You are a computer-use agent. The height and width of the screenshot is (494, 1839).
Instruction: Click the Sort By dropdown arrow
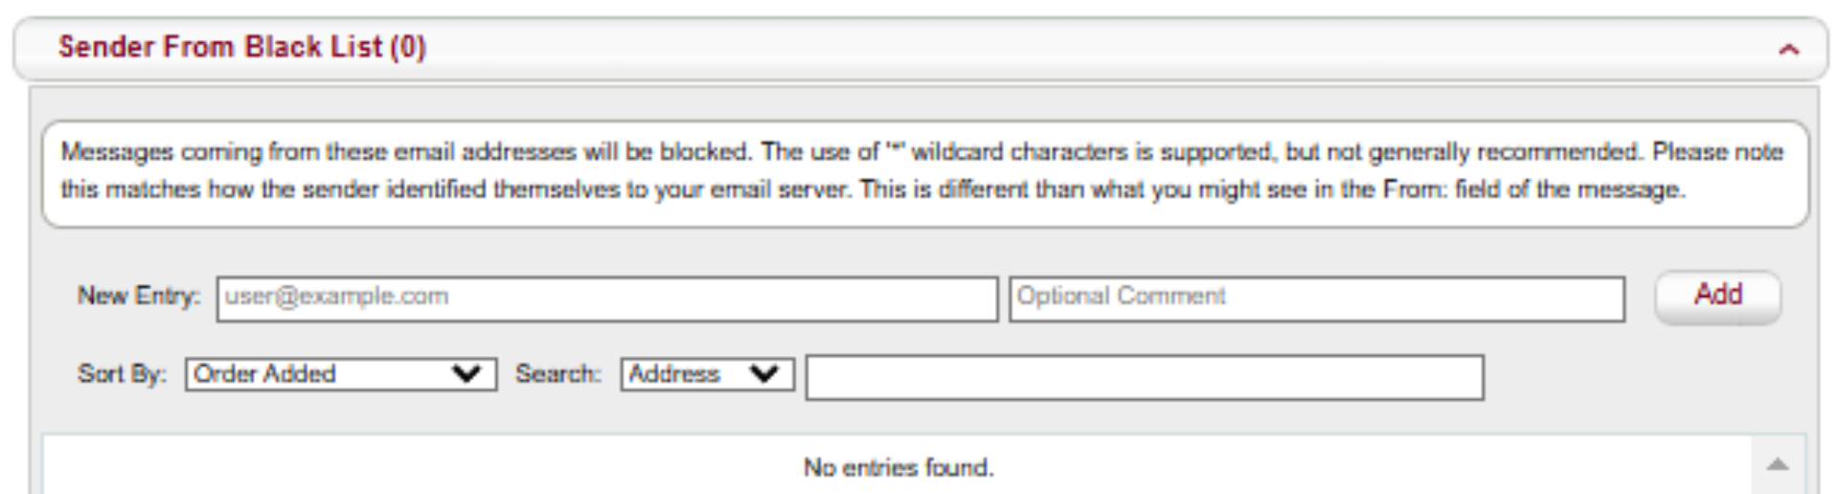pyautogui.click(x=466, y=374)
